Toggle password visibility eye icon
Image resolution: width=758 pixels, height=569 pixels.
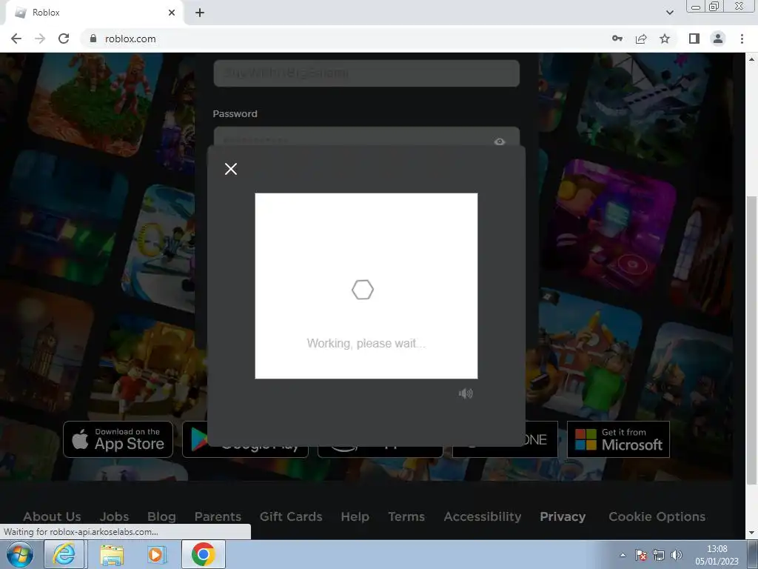coord(500,142)
